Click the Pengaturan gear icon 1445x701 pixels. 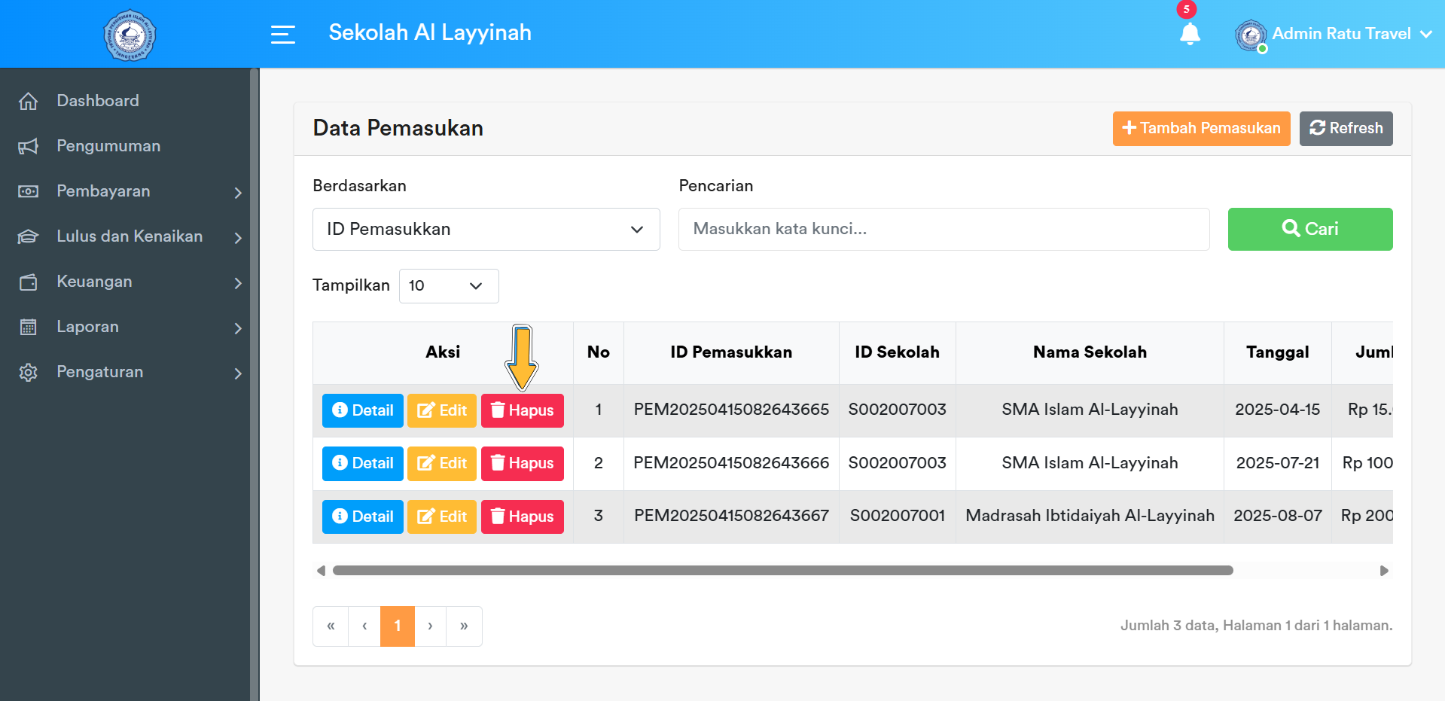pos(28,372)
